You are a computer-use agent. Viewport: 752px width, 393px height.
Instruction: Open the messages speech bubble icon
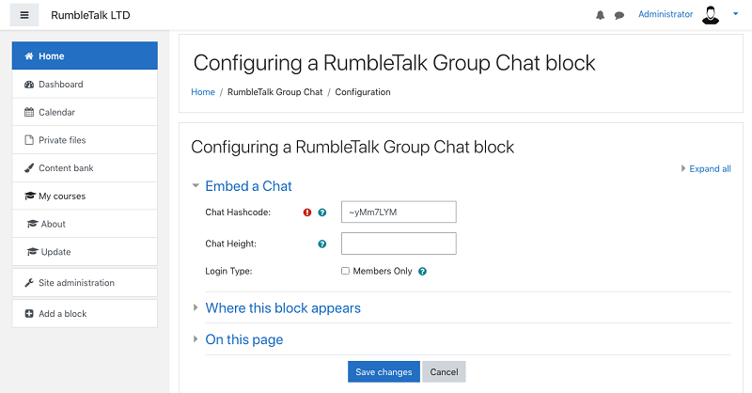click(x=619, y=15)
